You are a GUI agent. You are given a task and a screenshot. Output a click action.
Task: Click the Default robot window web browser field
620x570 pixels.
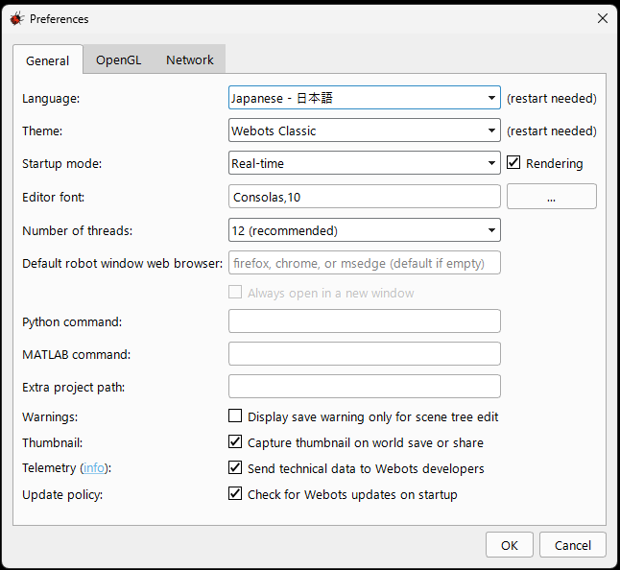coord(364,263)
